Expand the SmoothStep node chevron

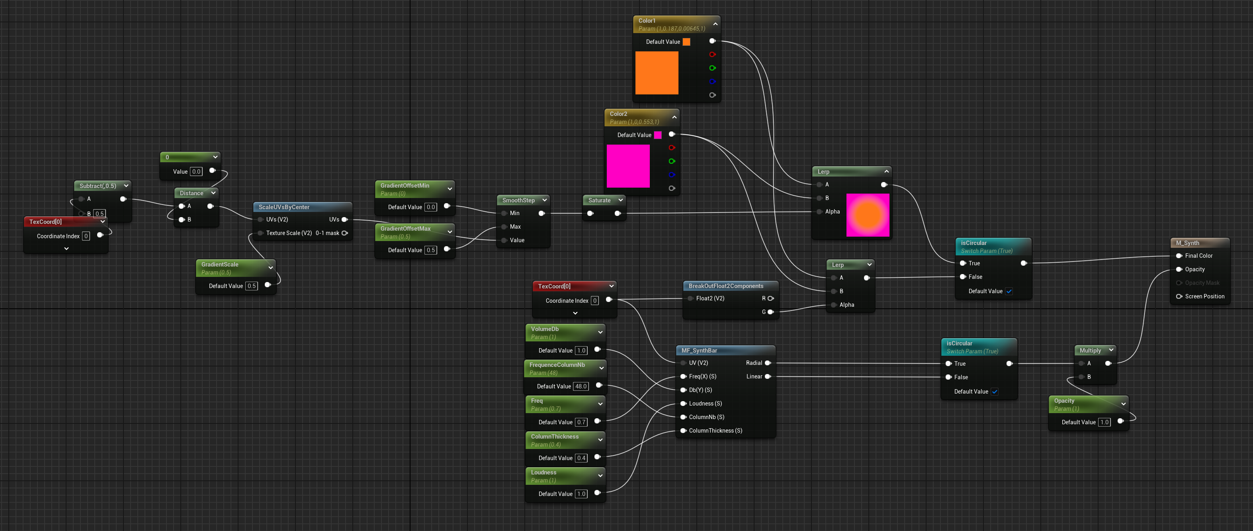click(544, 200)
